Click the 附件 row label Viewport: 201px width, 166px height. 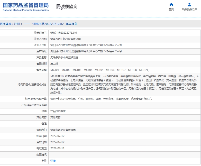pyautogui.click(x=44, y=111)
